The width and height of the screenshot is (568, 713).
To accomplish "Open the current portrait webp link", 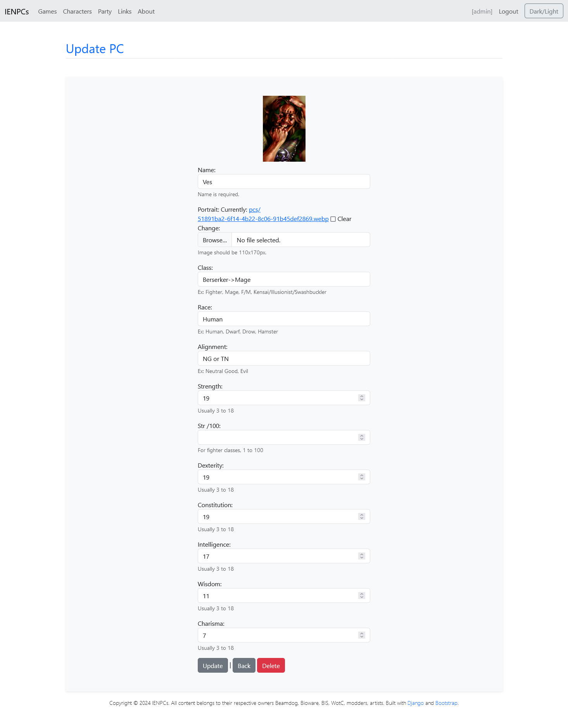I will (x=263, y=219).
